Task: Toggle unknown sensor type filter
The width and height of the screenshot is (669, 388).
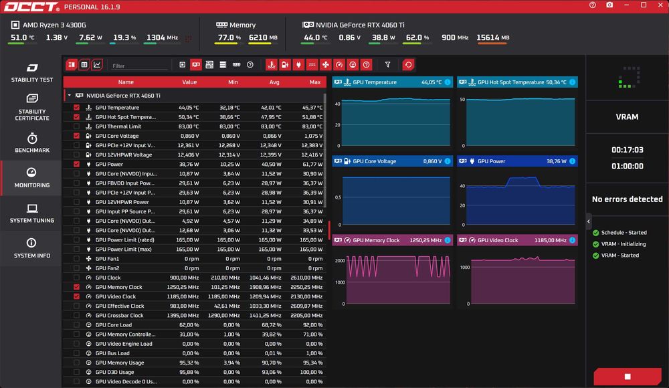Action: tap(366, 65)
